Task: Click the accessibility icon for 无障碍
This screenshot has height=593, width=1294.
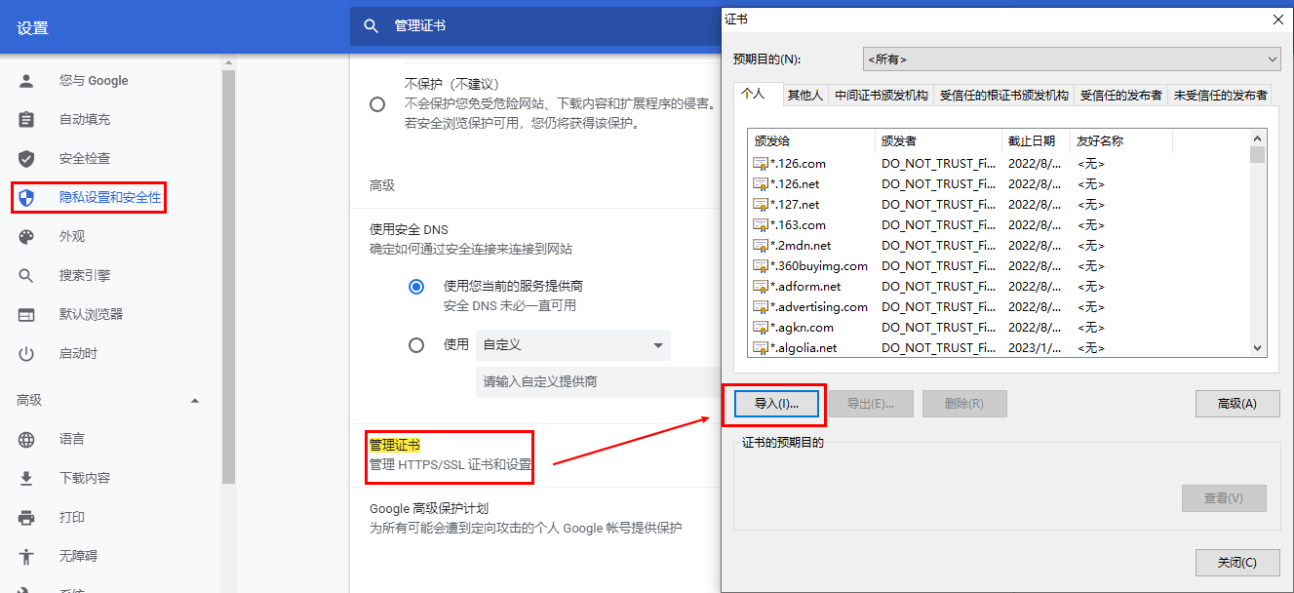Action: [x=26, y=557]
